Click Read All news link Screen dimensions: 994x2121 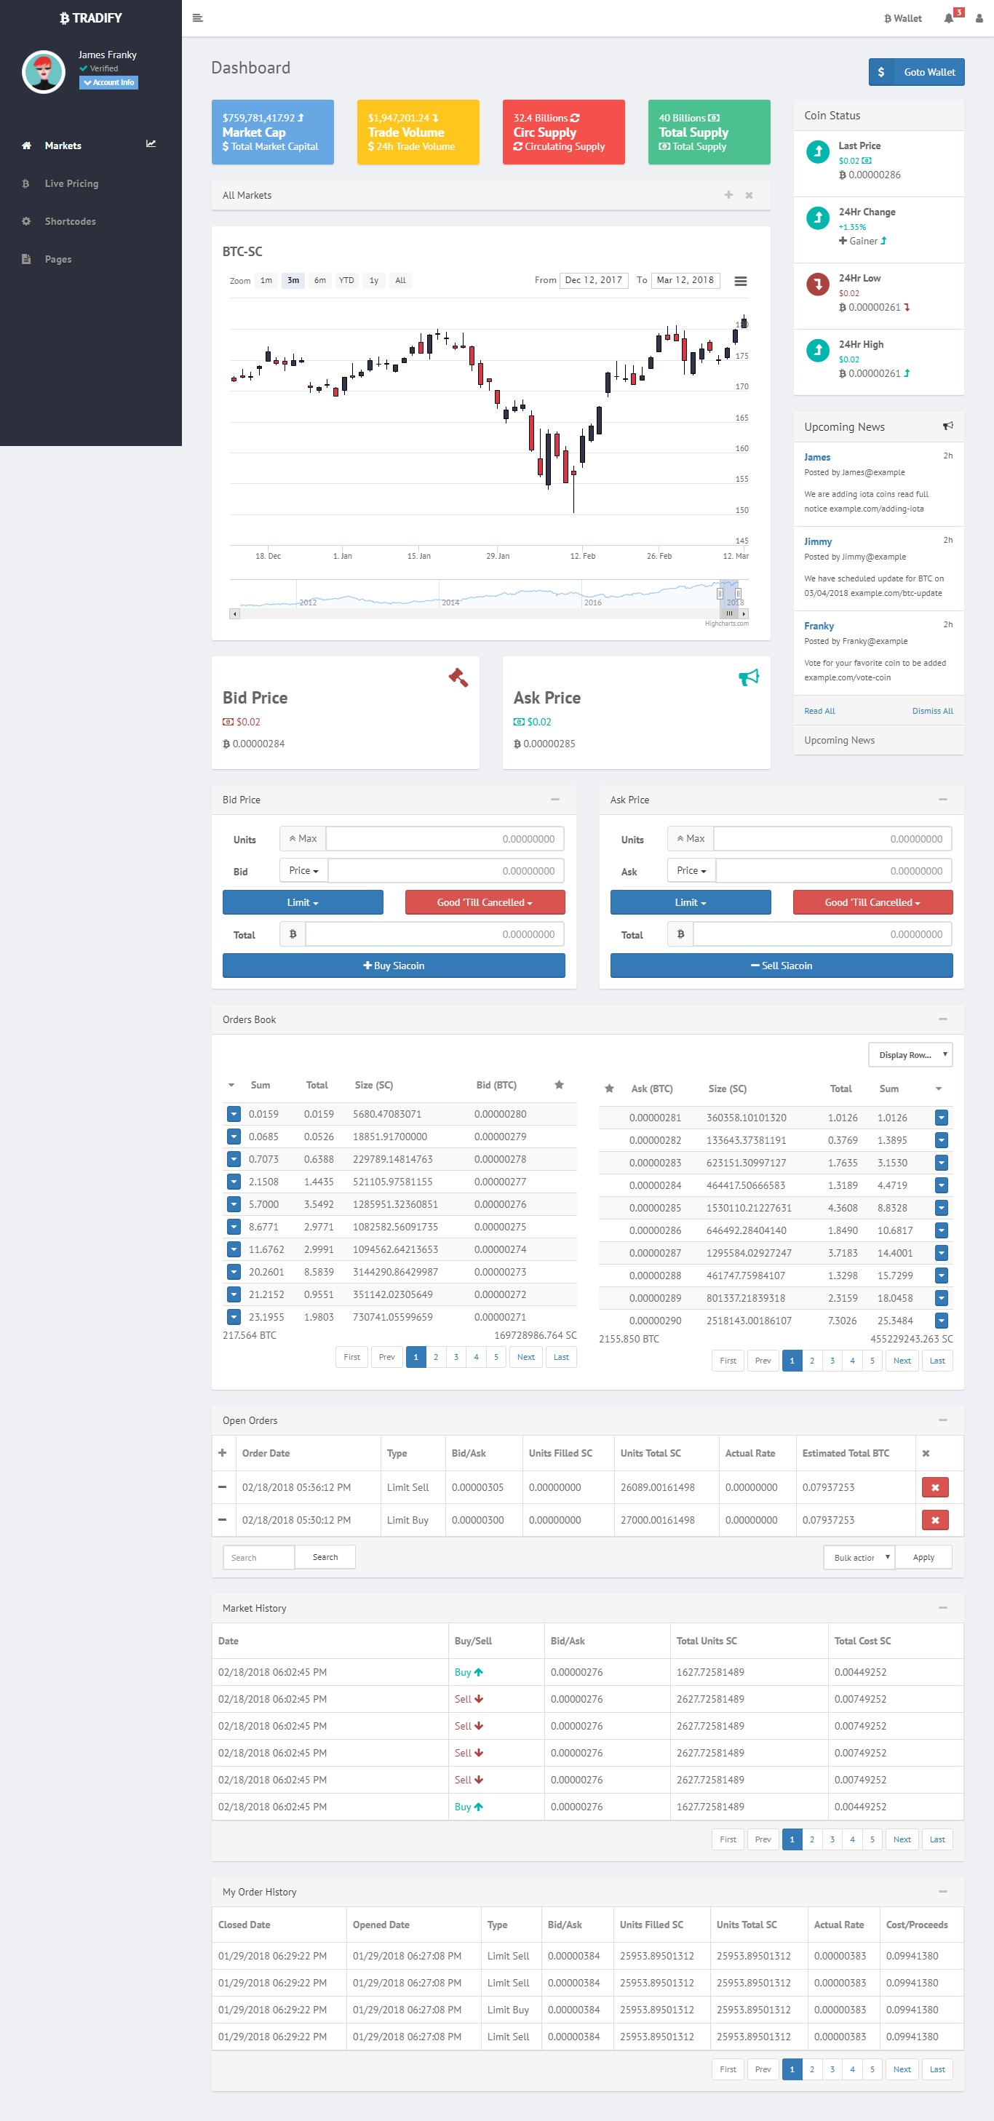[819, 712]
